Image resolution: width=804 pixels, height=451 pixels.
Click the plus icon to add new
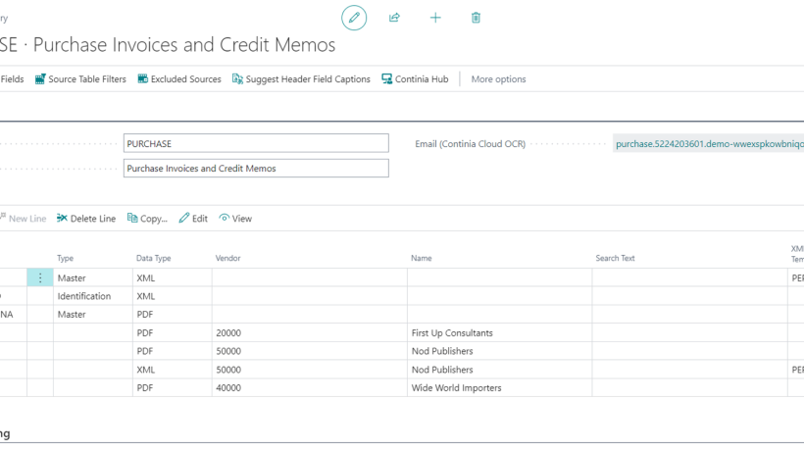(x=435, y=18)
